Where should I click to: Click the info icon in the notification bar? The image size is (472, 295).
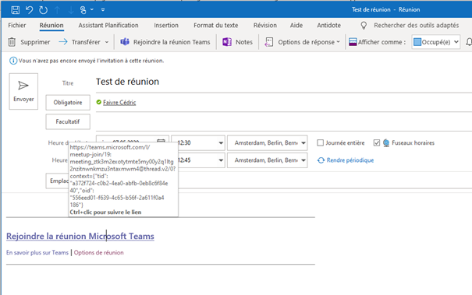pos(13,61)
